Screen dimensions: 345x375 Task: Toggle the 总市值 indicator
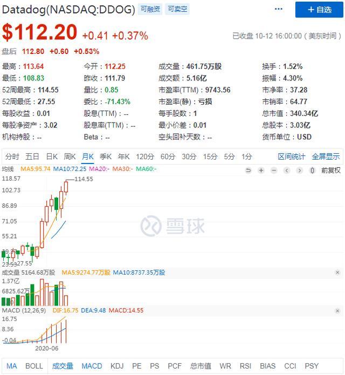click(201, 366)
